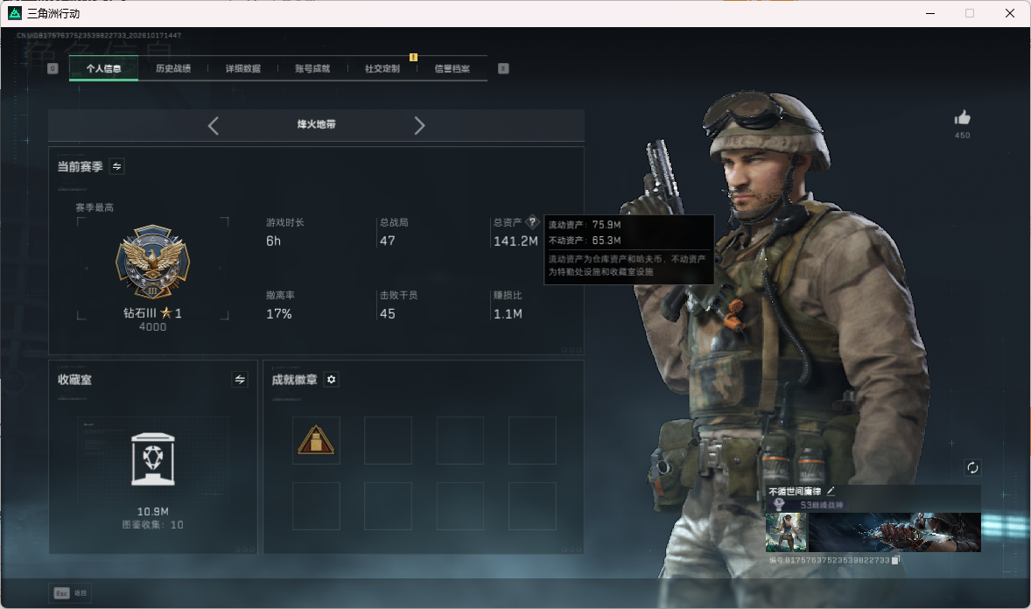Toggle the 收藏室 swap view button
This screenshot has height=609, width=1031.
pos(240,380)
